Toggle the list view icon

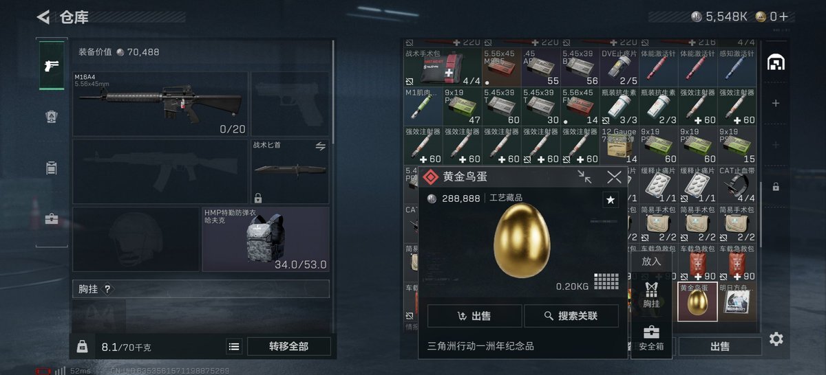point(234,347)
